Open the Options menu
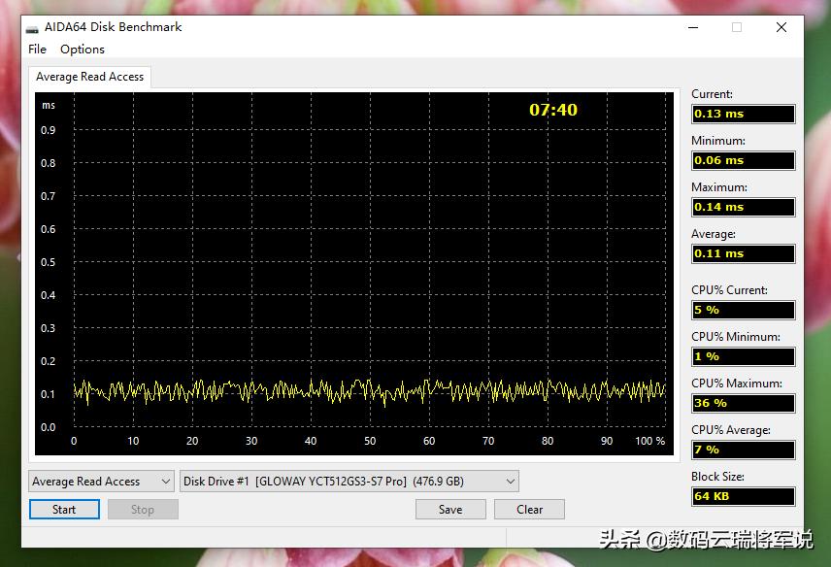Screen dimensions: 831x567 click(x=83, y=50)
